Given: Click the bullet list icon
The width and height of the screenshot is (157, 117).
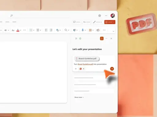Looking at the screenshot, I should (x=31, y=30).
